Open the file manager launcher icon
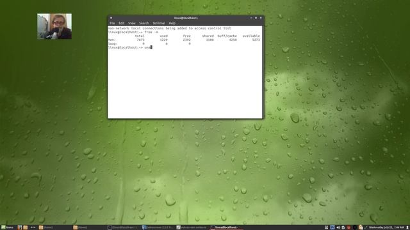The width and height of the screenshot is (410, 230). [26, 227]
